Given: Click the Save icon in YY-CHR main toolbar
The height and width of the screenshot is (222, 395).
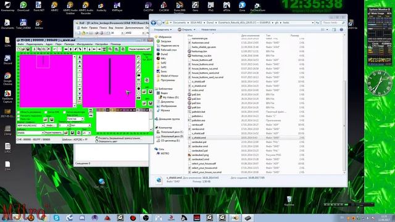Looking at the screenshot, I should click(28, 49).
